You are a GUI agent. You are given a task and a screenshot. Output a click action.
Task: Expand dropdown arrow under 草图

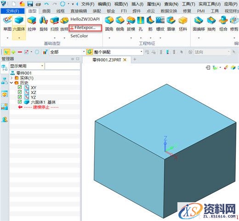7,38
